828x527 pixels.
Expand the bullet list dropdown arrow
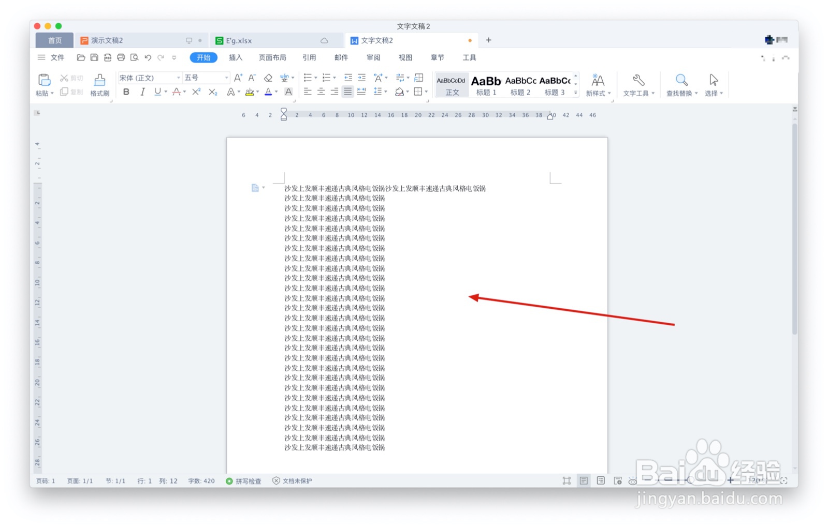click(x=316, y=78)
